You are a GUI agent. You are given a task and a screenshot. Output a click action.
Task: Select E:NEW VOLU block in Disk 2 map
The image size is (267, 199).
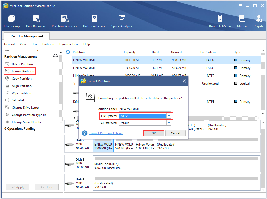[103, 145]
